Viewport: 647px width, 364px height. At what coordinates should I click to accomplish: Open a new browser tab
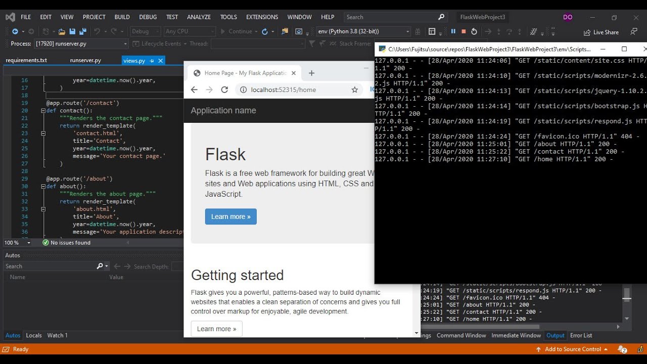coord(311,73)
